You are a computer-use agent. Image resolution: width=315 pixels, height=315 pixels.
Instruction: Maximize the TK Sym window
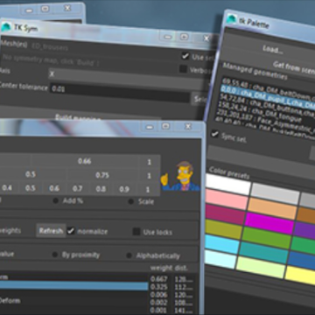click(x=184, y=37)
